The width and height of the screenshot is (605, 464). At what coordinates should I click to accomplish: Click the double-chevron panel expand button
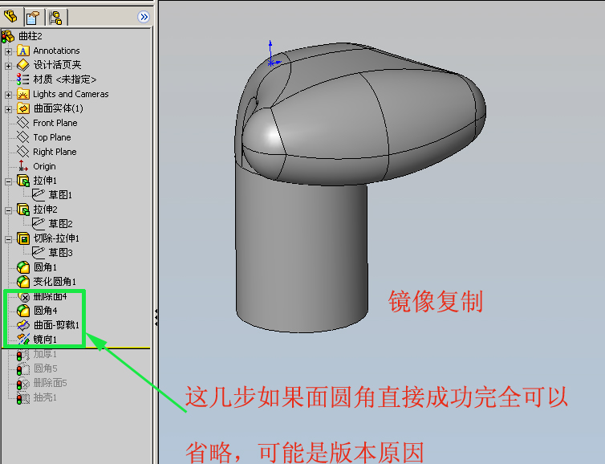[x=144, y=17]
